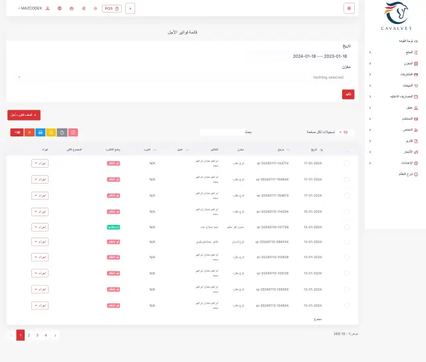Click the previous page arrow before page 1
Screen dimensions: 426x362
pos(11,335)
